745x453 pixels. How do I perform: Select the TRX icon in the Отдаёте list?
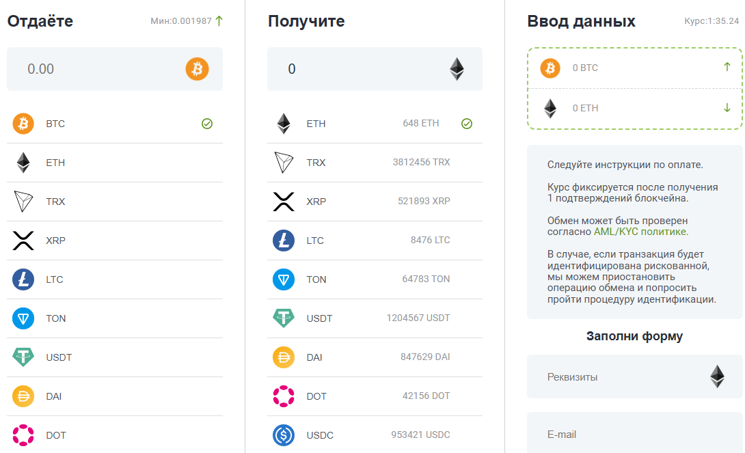tap(23, 202)
